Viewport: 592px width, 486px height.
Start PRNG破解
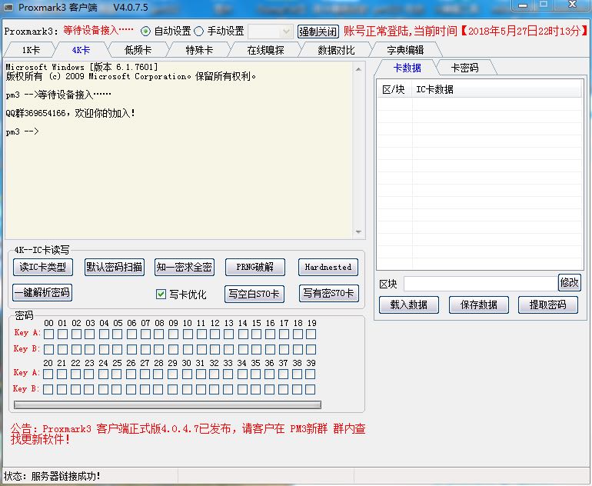(254, 268)
